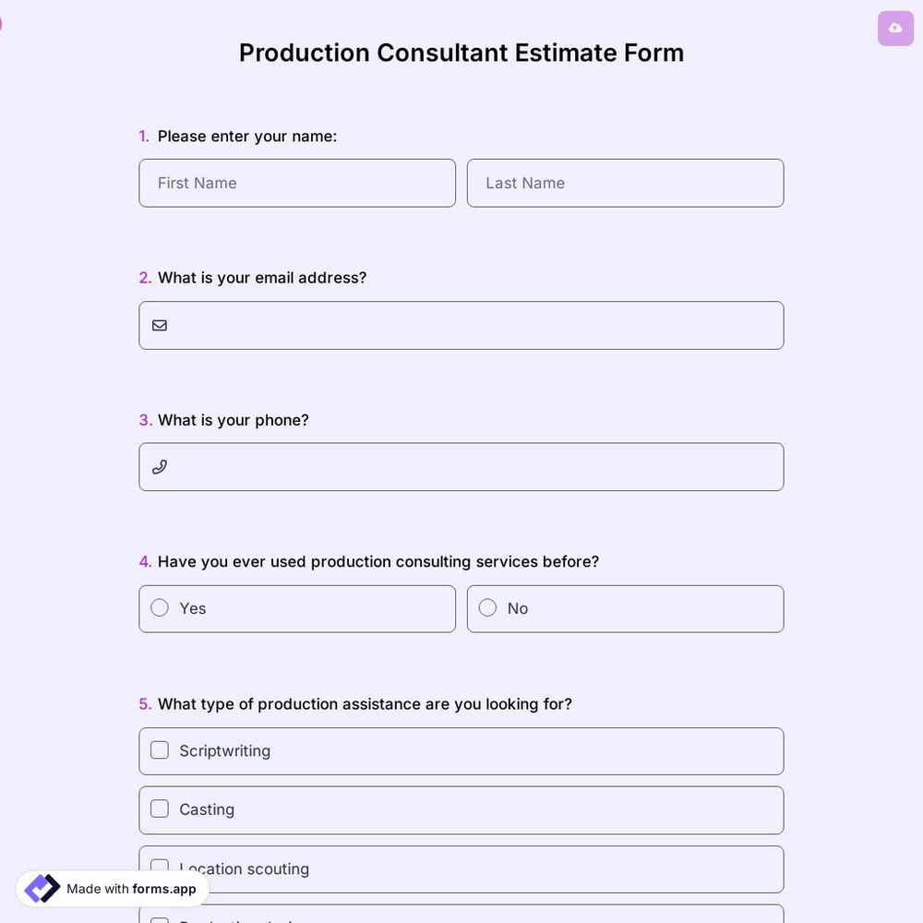The image size is (923, 923).
Task: Select the No radio button
Action: (487, 607)
